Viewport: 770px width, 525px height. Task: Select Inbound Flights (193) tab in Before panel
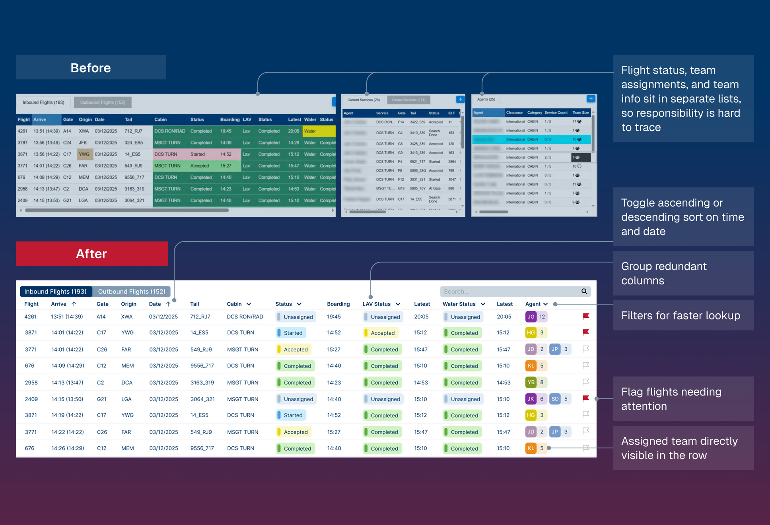click(x=43, y=102)
